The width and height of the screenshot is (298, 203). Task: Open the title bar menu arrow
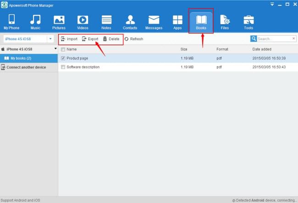(x=272, y=4)
